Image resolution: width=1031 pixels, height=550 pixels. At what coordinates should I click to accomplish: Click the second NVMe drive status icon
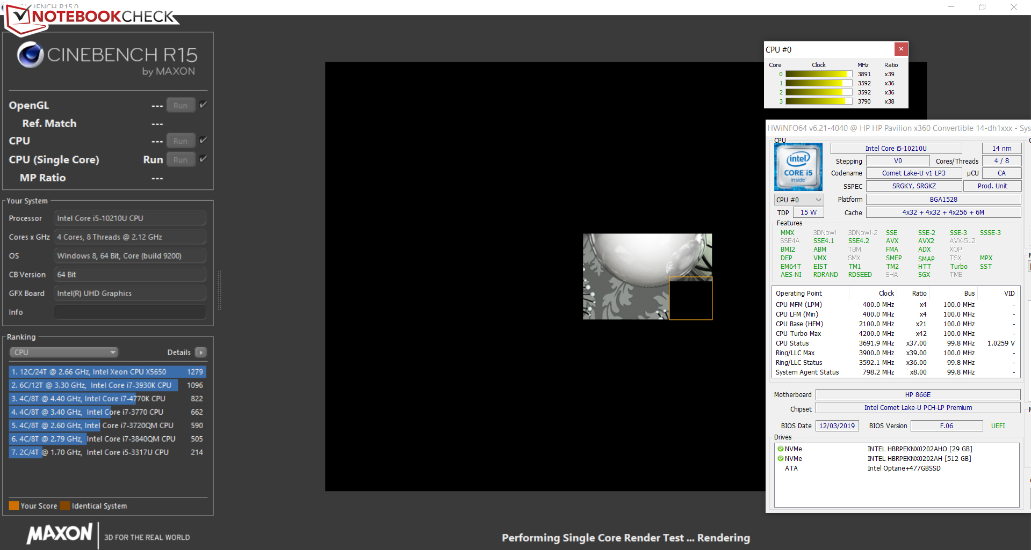780,459
